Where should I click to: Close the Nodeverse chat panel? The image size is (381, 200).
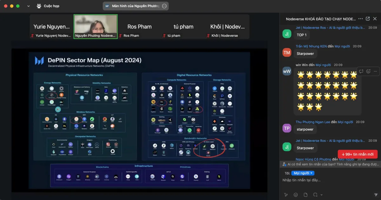pyautogui.click(x=375, y=19)
